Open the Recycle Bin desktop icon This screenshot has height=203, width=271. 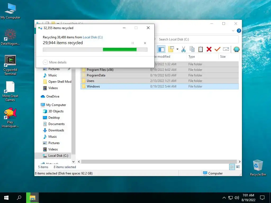tap(258, 168)
